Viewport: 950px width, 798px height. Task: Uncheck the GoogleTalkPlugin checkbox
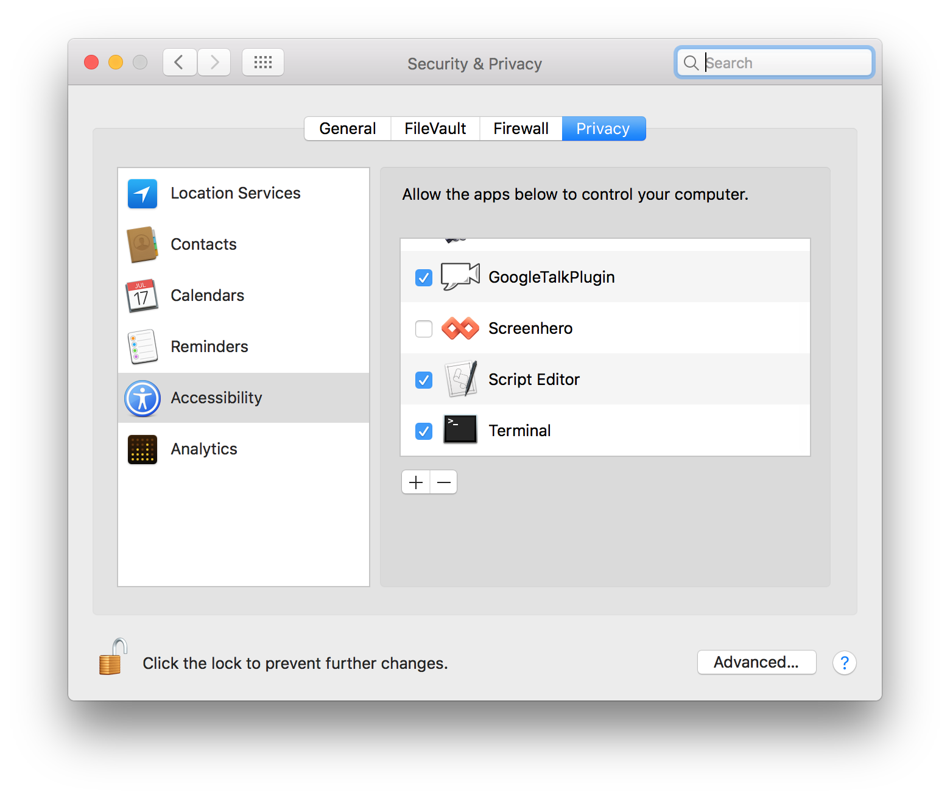pyautogui.click(x=424, y=278)
